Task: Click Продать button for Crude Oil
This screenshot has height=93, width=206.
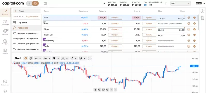Action: coord(115,35)
